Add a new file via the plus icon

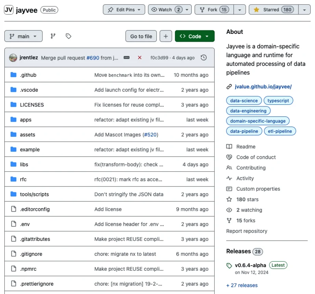165,36
